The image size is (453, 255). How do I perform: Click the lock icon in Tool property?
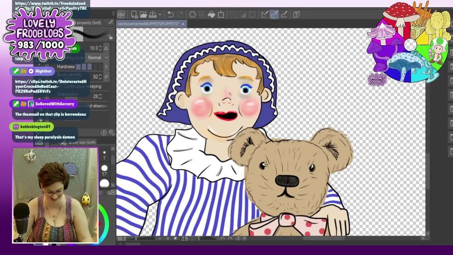click(x=110, y=37)
